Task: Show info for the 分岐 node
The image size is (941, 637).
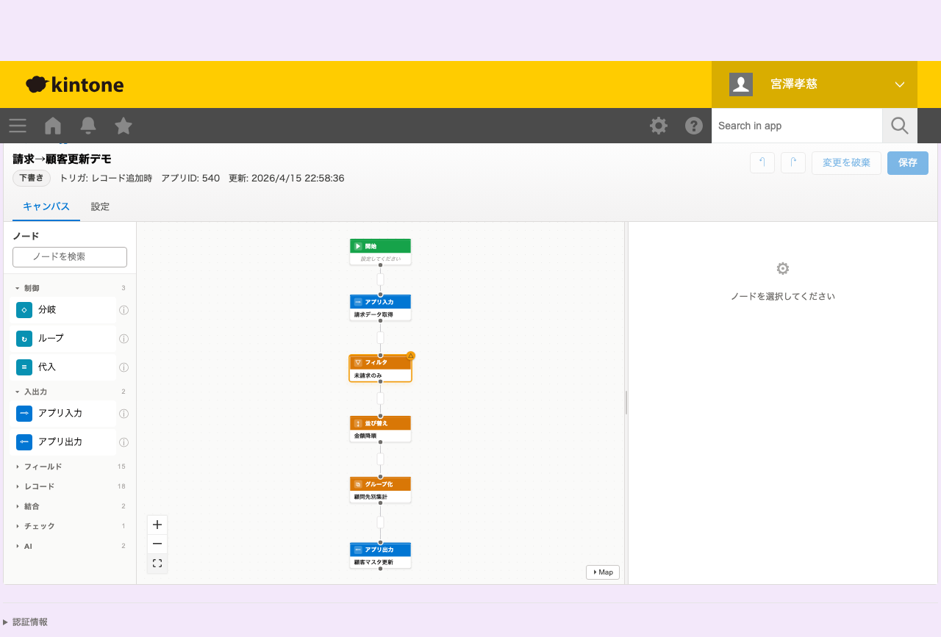Action: pyautogui.click(x=124, y=311)
